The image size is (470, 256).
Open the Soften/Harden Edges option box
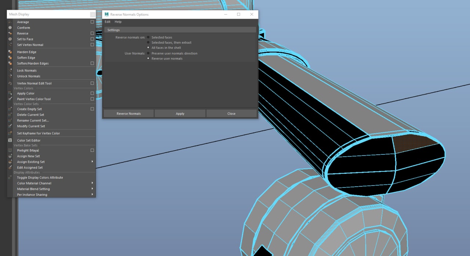(92, 63)
